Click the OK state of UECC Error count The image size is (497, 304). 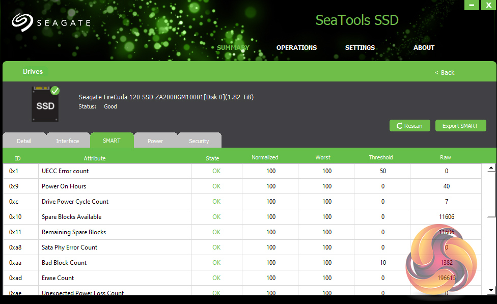[x=216, y=171]
